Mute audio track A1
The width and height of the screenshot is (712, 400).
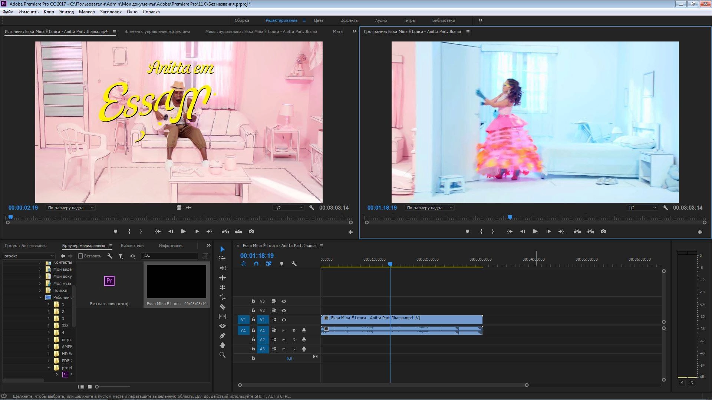point(284,330)
